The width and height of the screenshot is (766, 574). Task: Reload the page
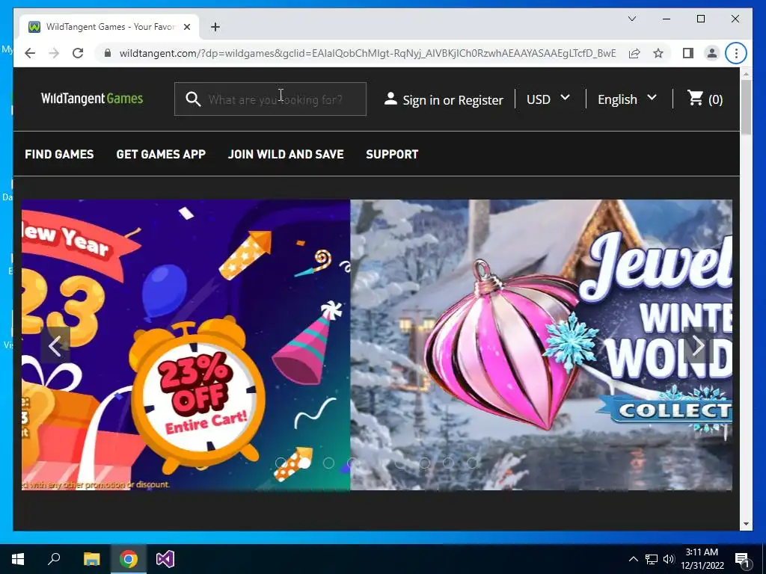[x=78, y=53]
